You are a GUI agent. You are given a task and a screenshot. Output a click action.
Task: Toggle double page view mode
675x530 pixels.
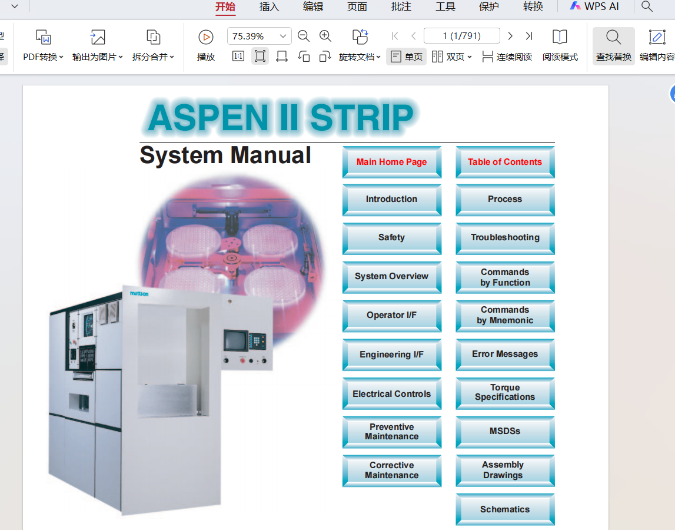point(451,57)
